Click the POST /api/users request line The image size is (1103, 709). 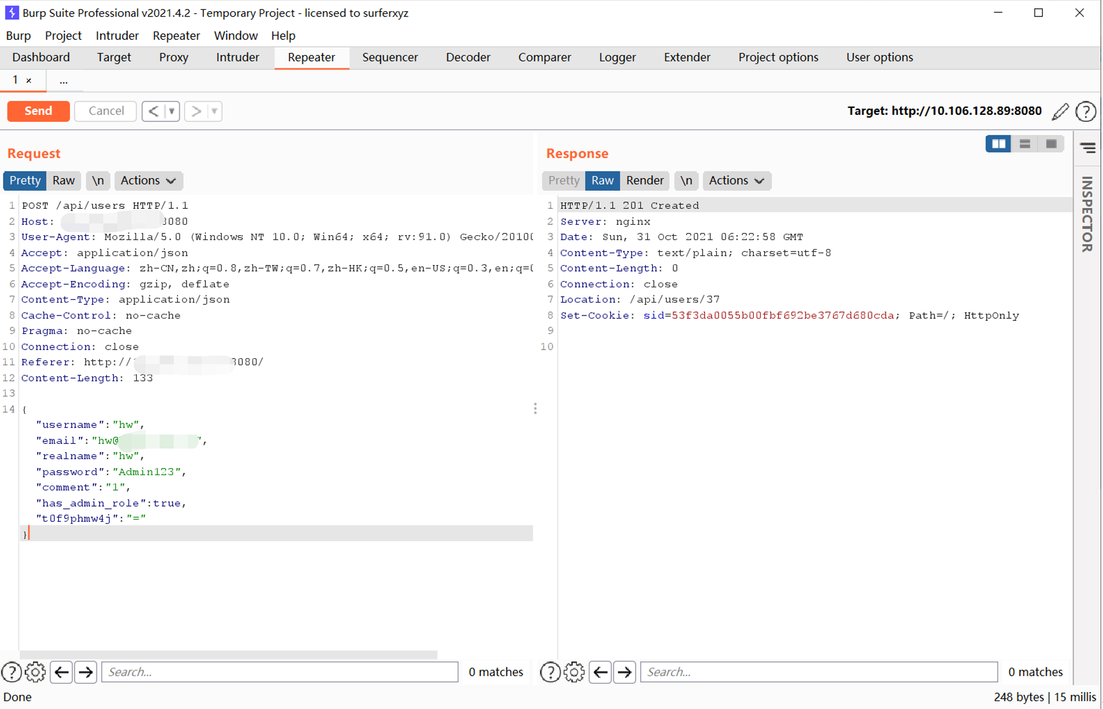click(x=105, y=206)
